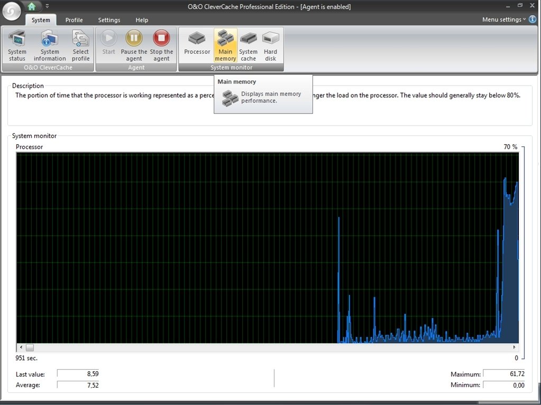Switch to the Settings ribbon tab
This screenshot has height=405, width=541.
click(x=109, y=20)
